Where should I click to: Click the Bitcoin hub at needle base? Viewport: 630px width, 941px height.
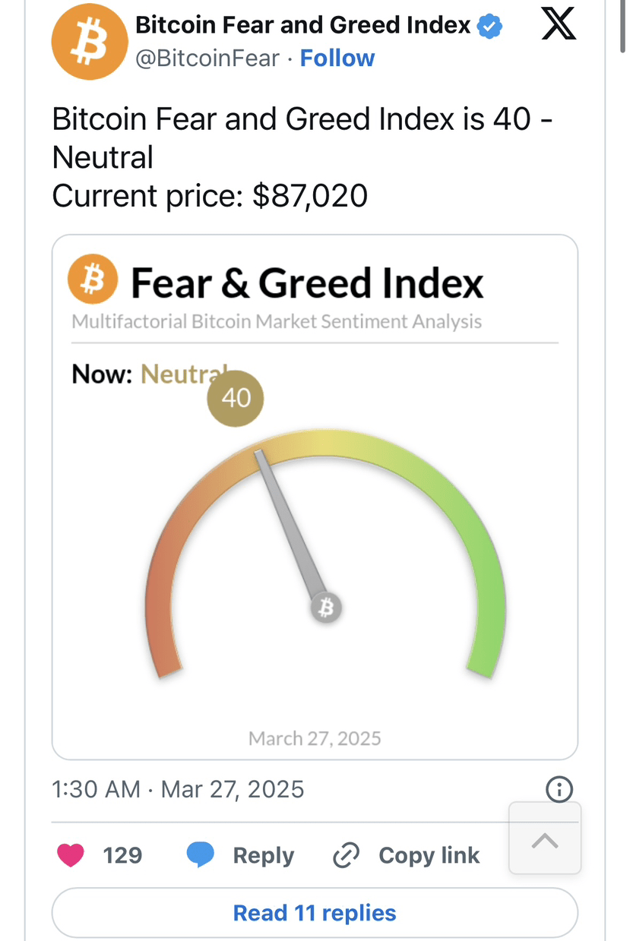pos(326,608)
